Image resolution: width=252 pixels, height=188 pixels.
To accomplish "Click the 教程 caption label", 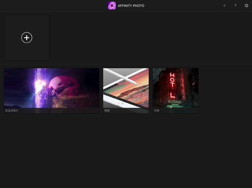I will click(107, 110).
